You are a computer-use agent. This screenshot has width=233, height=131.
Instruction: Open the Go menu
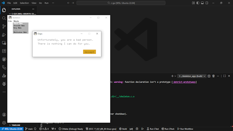pos(40,3)
